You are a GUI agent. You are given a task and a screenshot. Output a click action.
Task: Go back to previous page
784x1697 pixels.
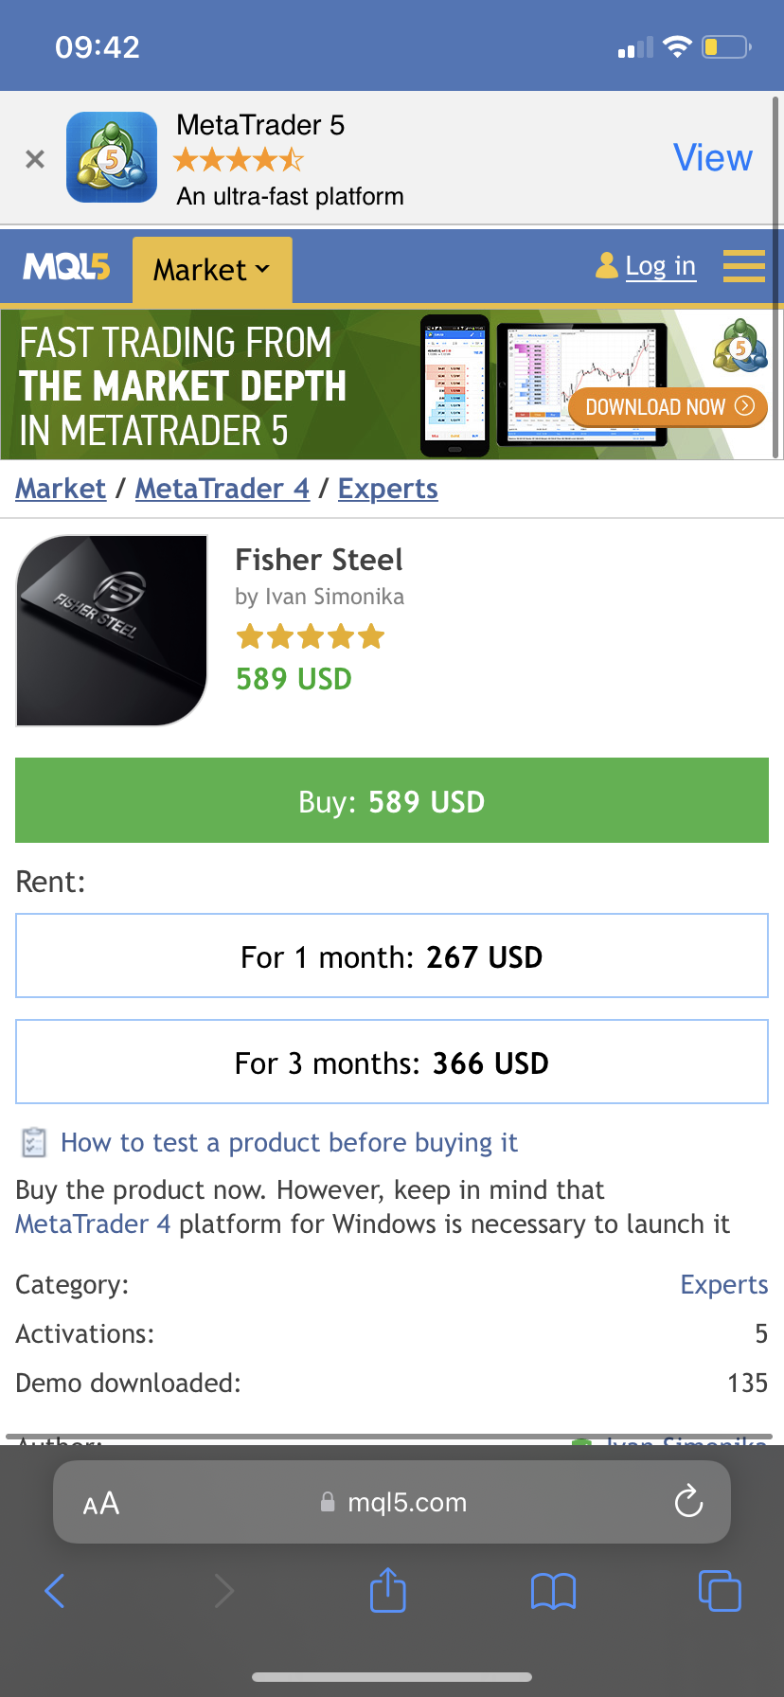click(x=55, y=1590)
